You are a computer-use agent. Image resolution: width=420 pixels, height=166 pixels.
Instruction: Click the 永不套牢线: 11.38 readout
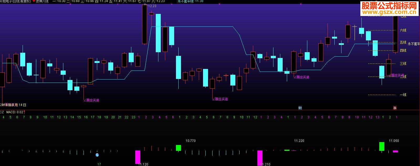[x=190, y=1]
